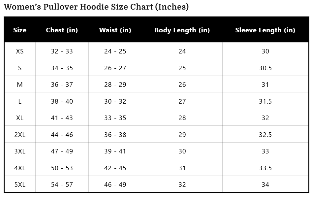The height and width of the screenshot is (200, 313).
Task: Select the 42 - 45 waist cell
Action: (x=115, y=168)
